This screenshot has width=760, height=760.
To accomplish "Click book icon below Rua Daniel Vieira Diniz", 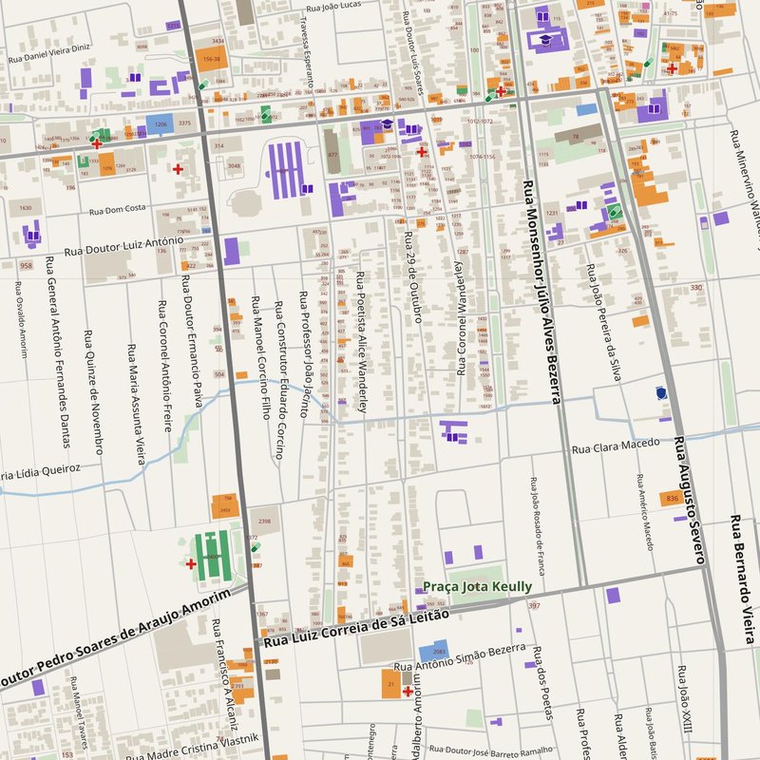I will click(135, 77).
